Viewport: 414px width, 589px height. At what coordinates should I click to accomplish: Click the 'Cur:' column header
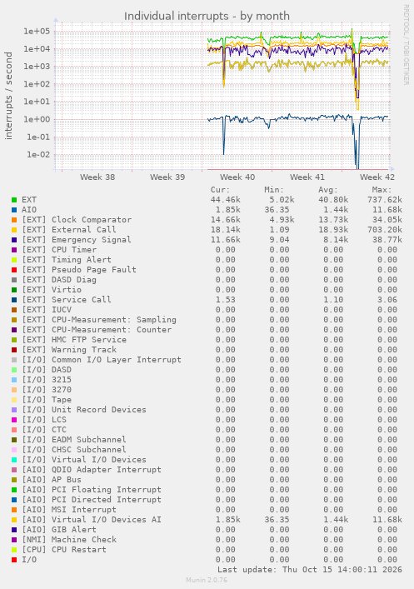coord(220,190)
